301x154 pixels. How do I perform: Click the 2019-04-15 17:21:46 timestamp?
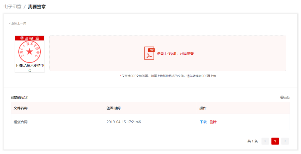124,122
